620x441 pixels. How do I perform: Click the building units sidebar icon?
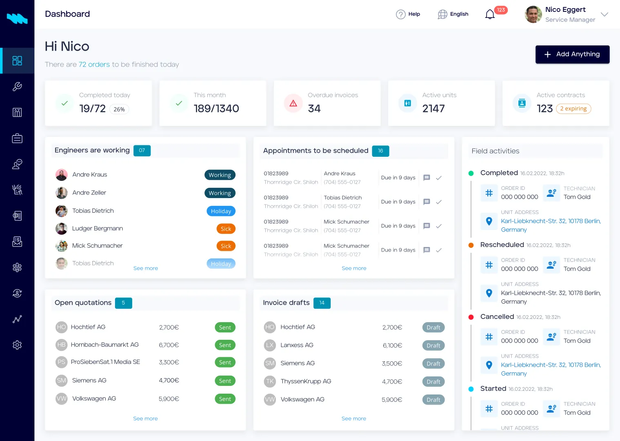17,112
